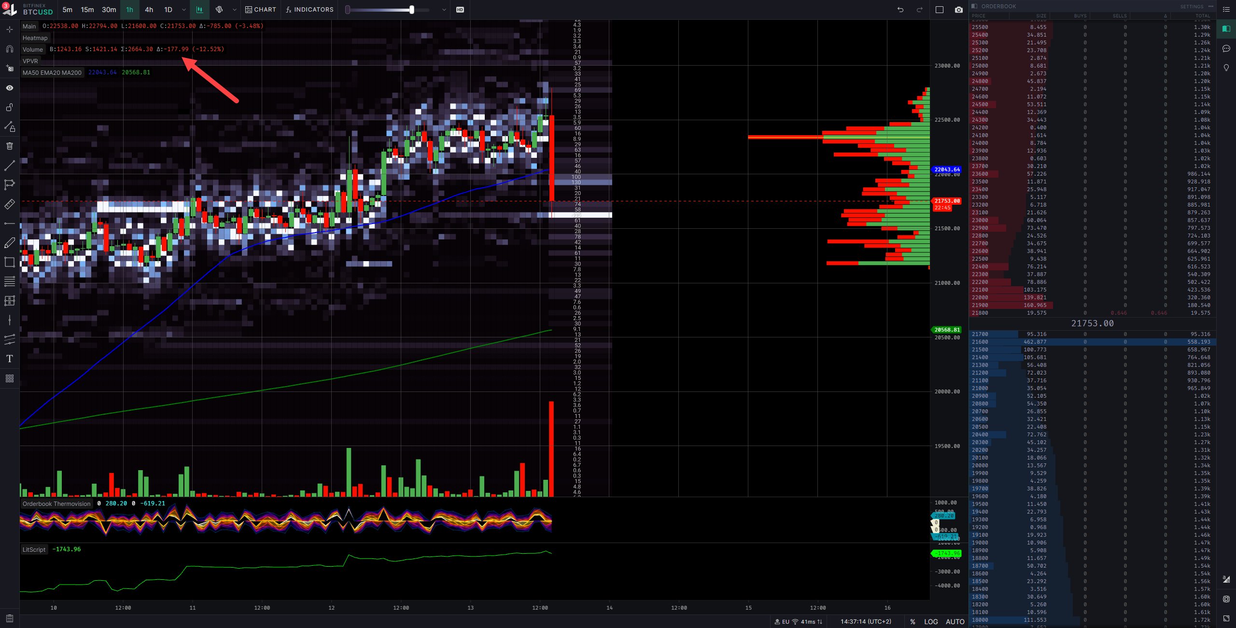This screenshot has height=628, width=1236.
Task: Enable LOG scale in the status bar
Action: (x=931, y=622)
